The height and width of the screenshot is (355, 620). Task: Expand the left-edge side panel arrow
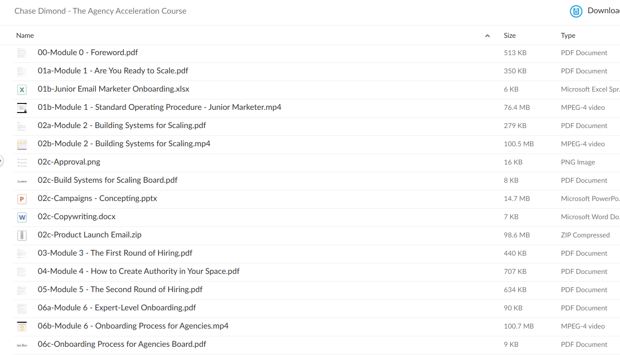(x=1, y=161)
